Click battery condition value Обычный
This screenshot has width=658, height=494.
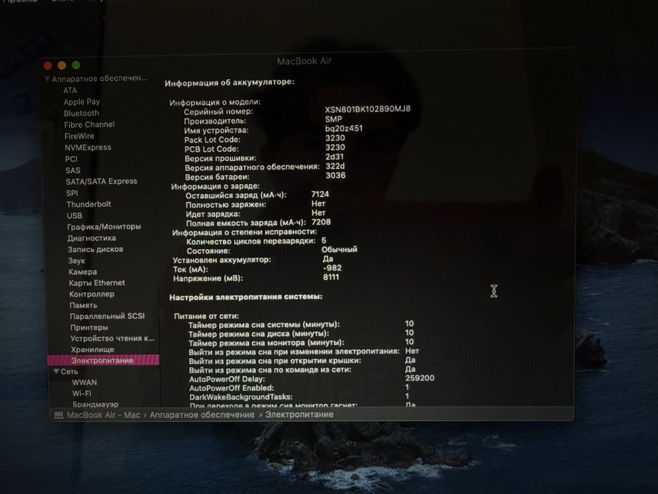(339, 249)
